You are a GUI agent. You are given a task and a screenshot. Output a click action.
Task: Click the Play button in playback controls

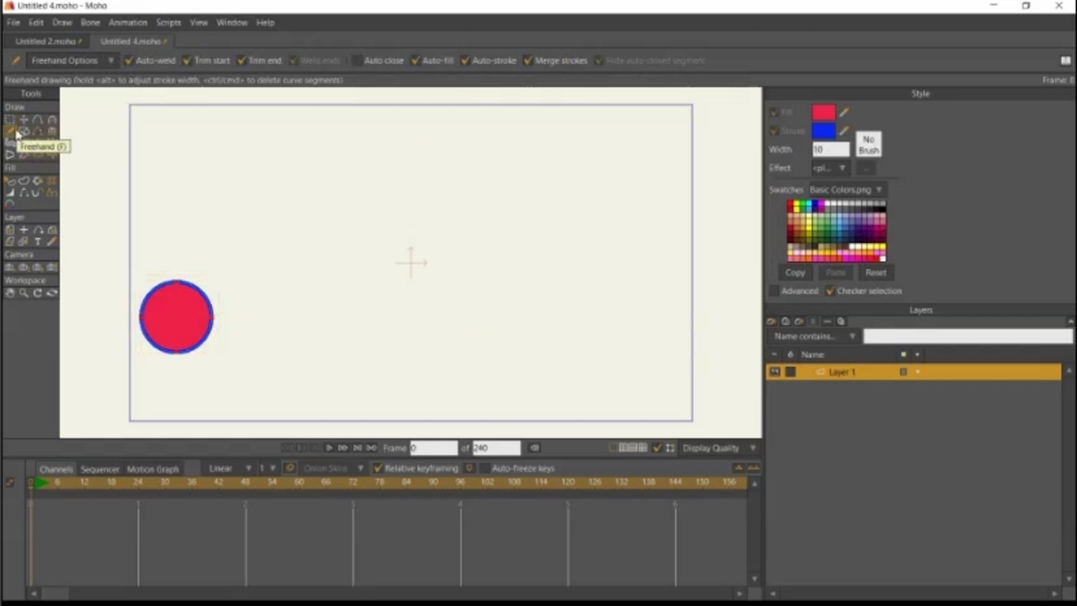click(329, 448)
